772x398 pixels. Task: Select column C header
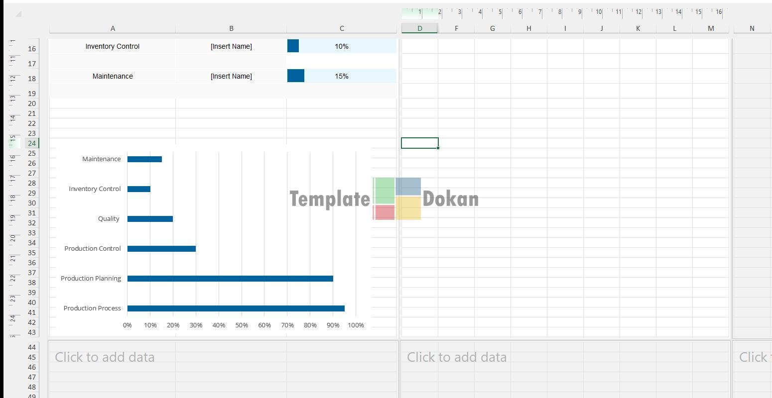[342, 28]
